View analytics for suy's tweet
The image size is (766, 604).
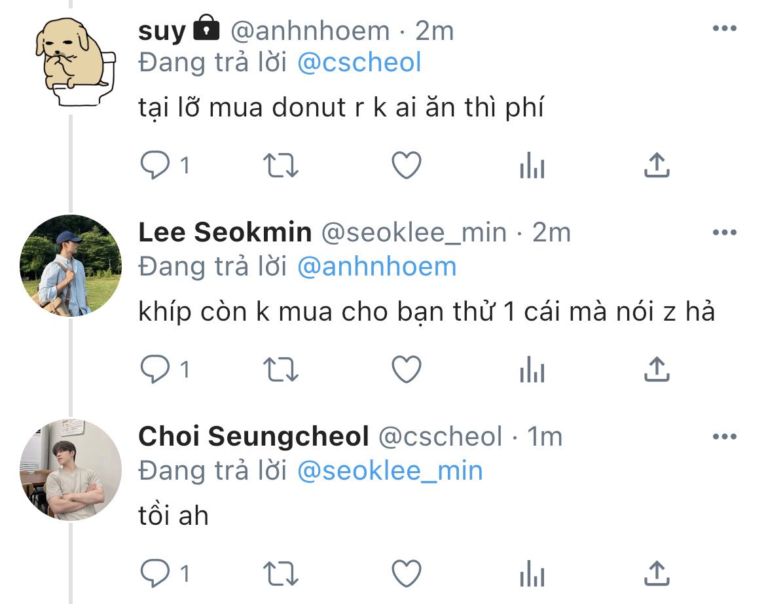click(532, 167)
